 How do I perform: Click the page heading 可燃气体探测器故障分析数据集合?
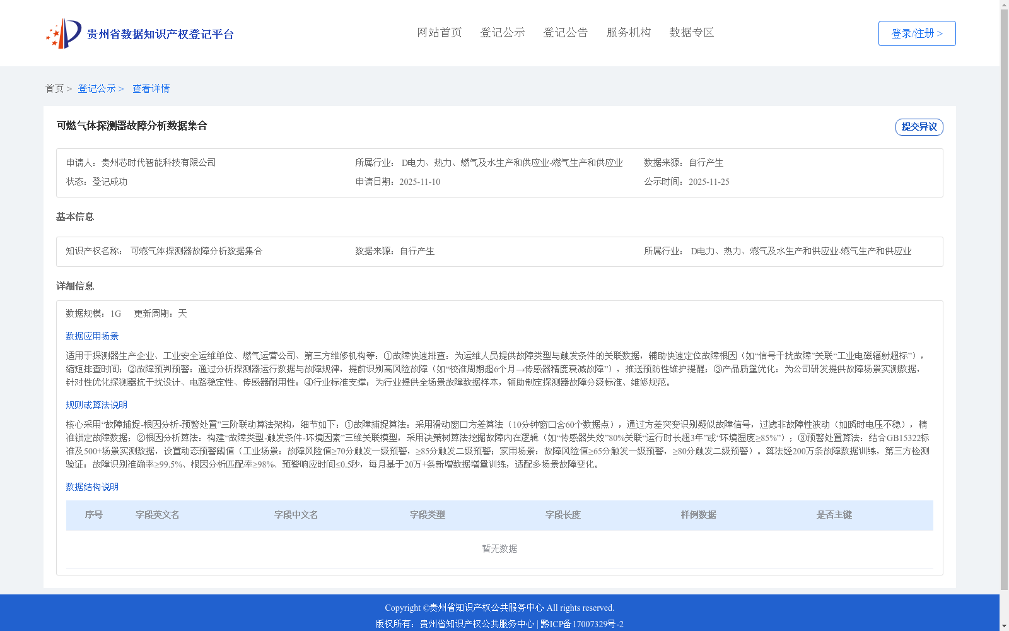(132, 126)
